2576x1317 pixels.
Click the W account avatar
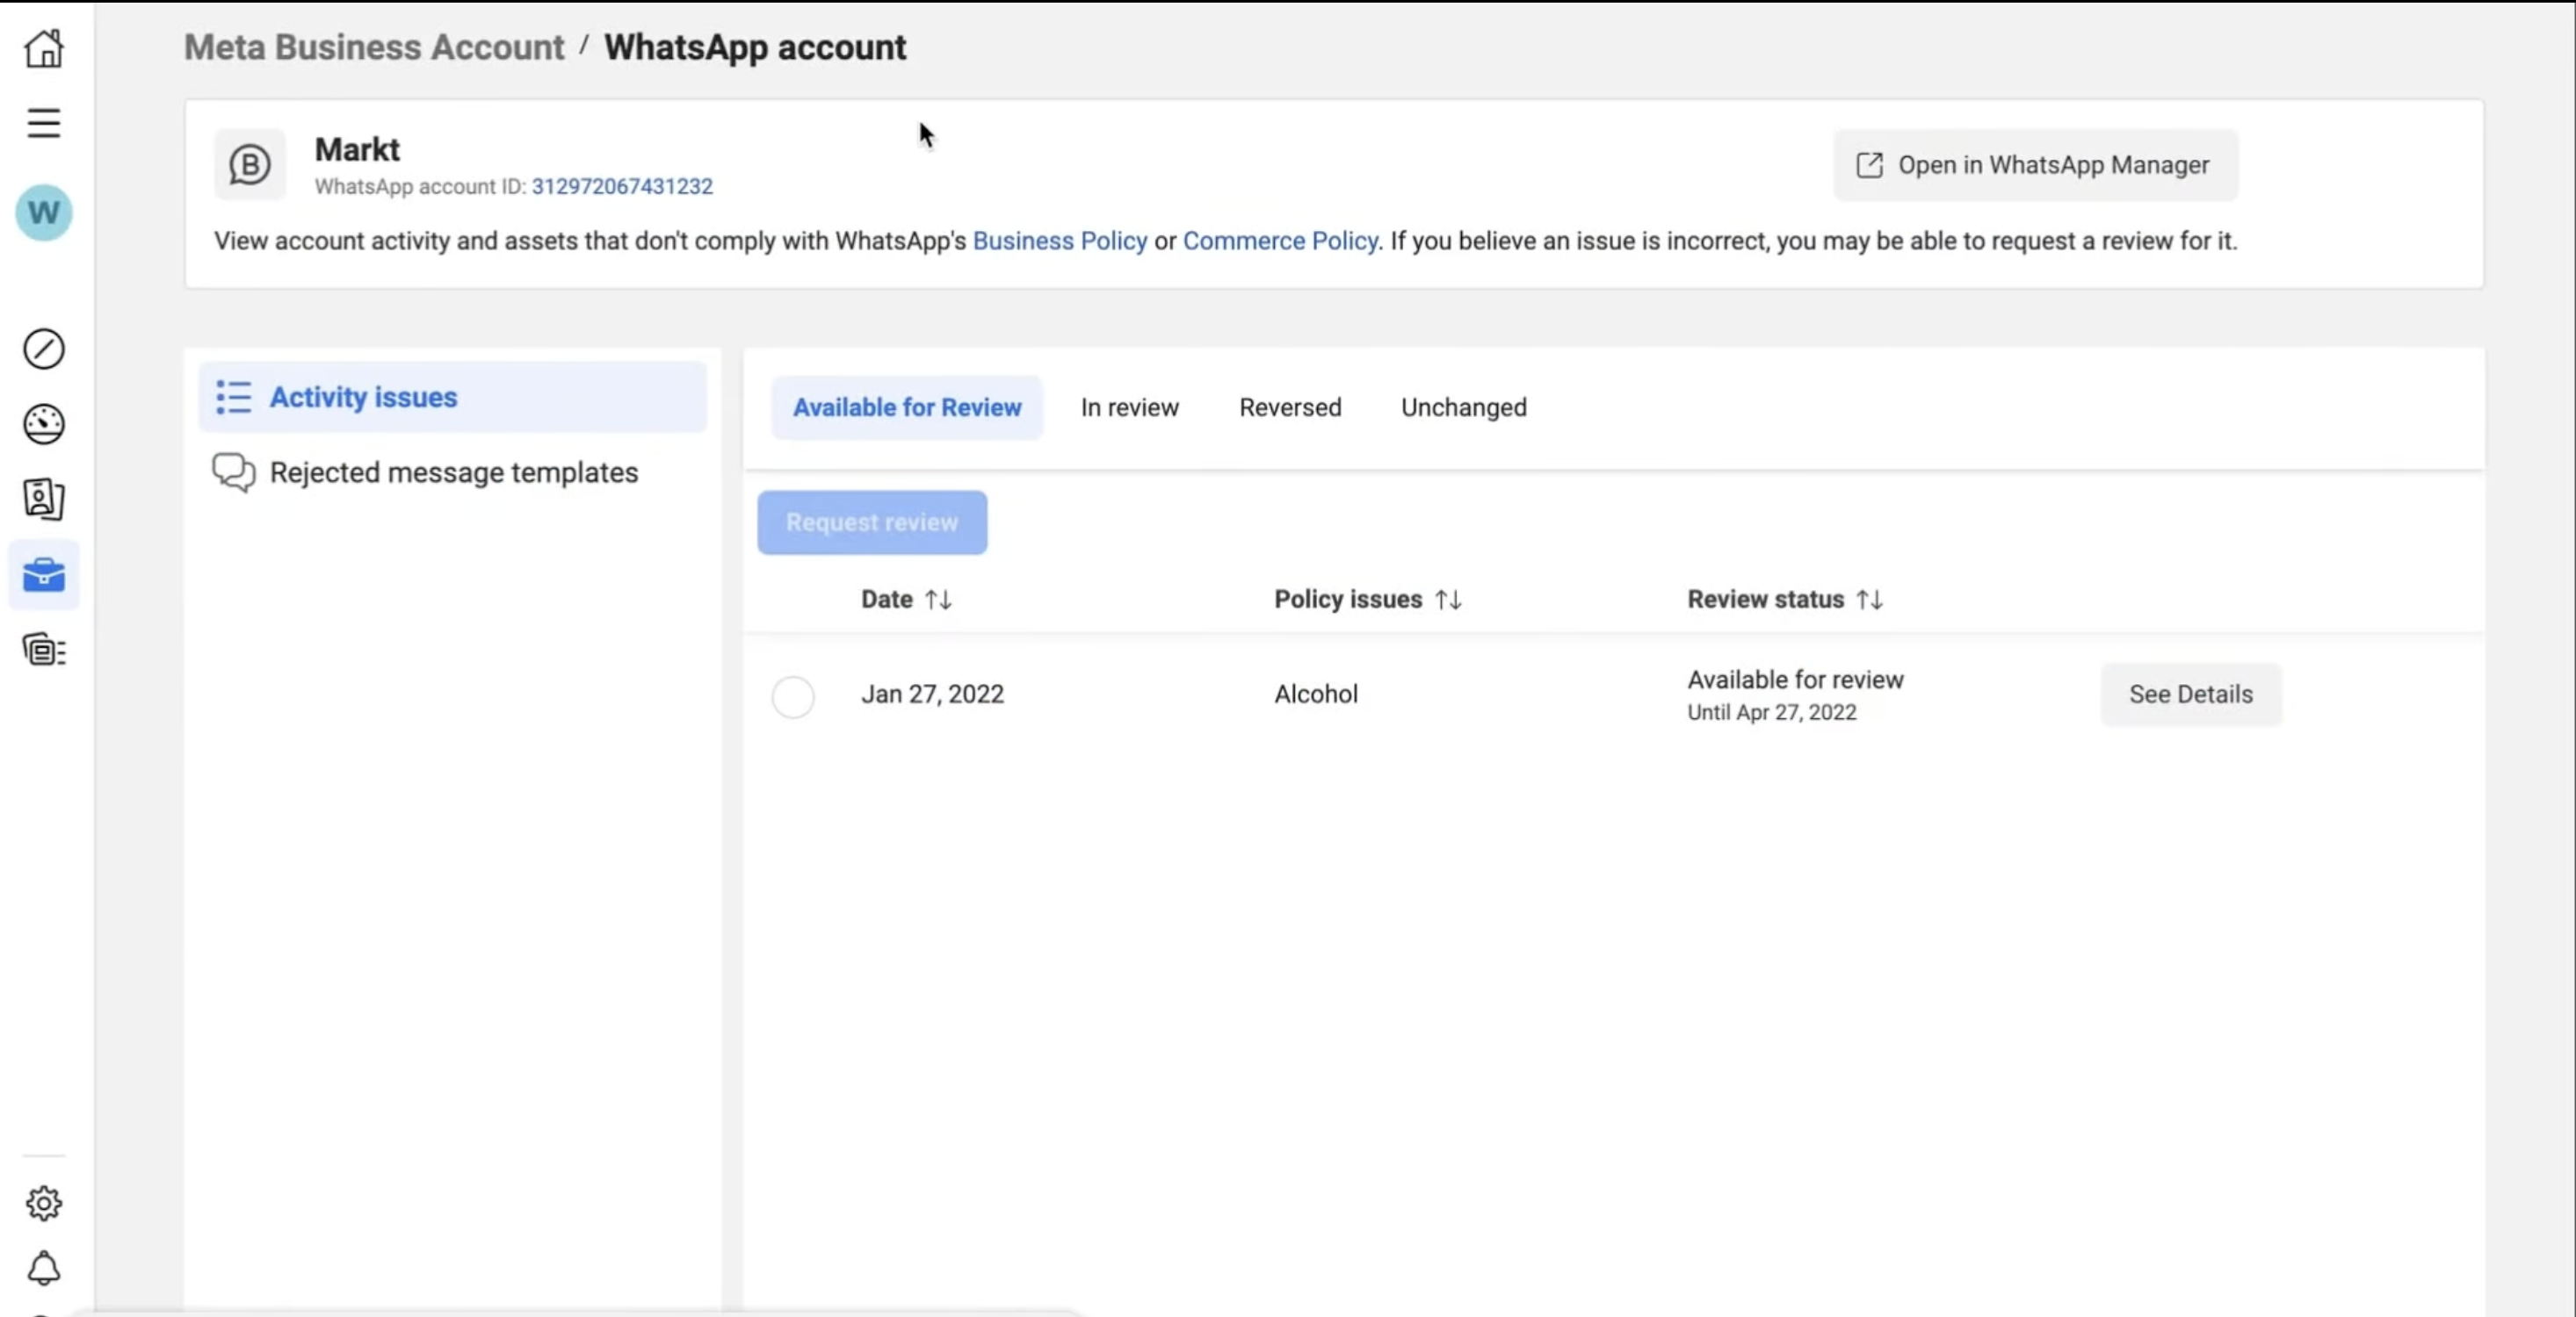pyautogui.click(x=44, y=212)
